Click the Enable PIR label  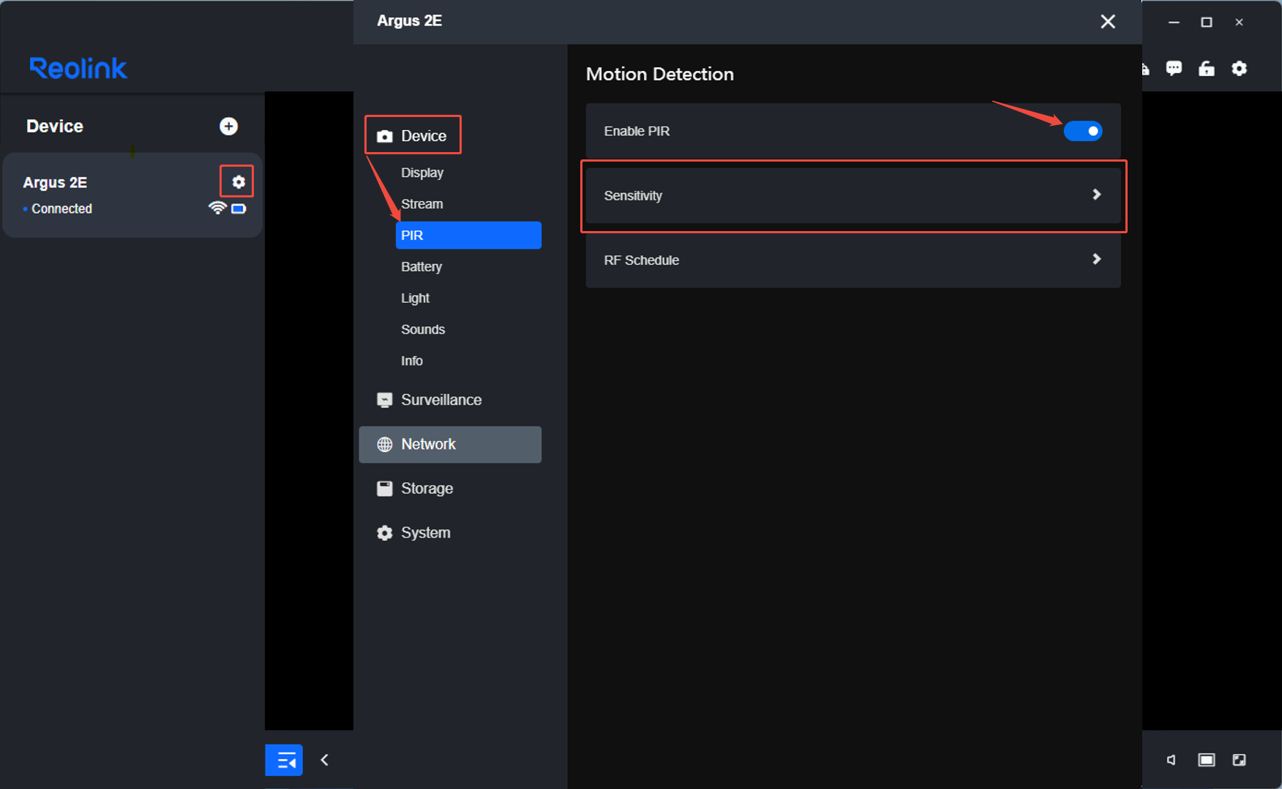(637, 131)
